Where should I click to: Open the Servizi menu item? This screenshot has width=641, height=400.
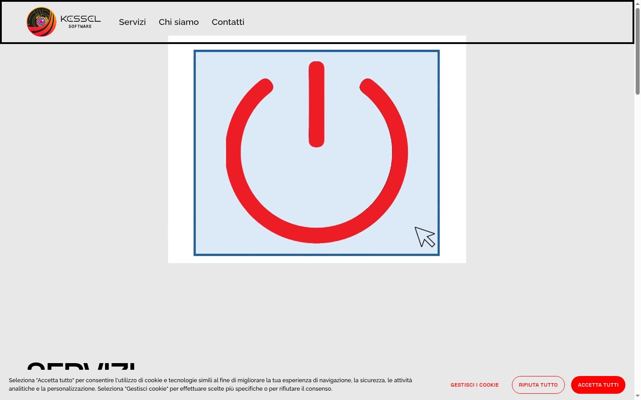click(132, 22)
